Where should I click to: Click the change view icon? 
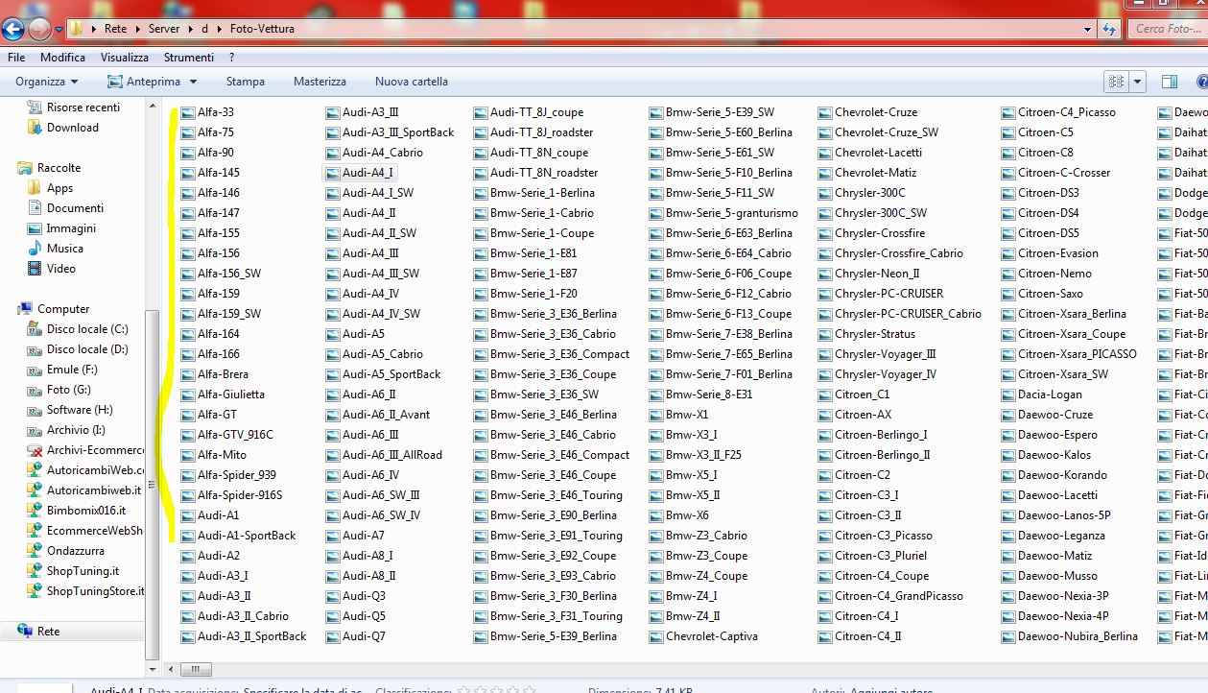1116,82
